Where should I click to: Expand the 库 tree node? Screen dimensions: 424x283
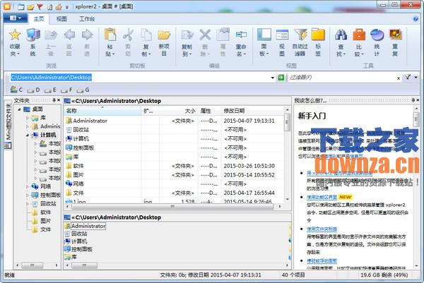[28, 118]
